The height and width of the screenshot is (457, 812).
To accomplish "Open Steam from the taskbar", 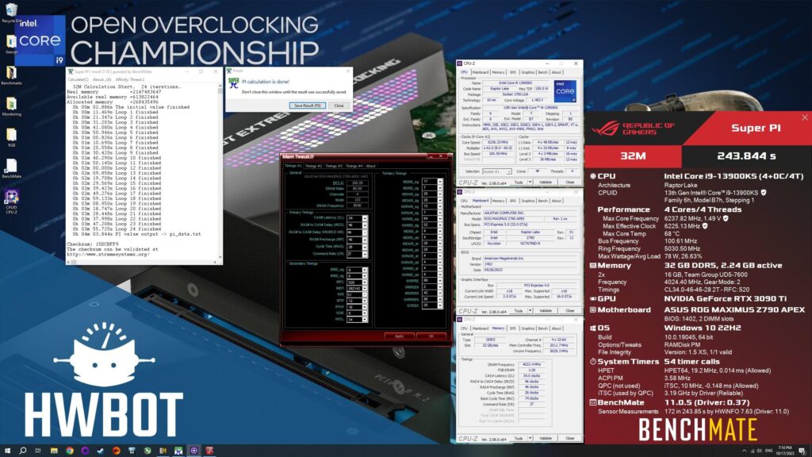I will coord(100,451).
